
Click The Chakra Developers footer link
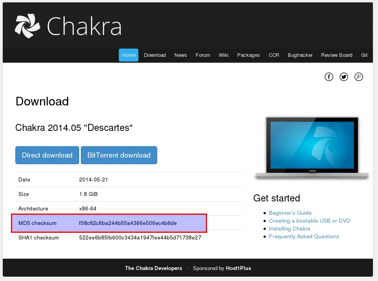pyautogui.click(x=153, y=268)
